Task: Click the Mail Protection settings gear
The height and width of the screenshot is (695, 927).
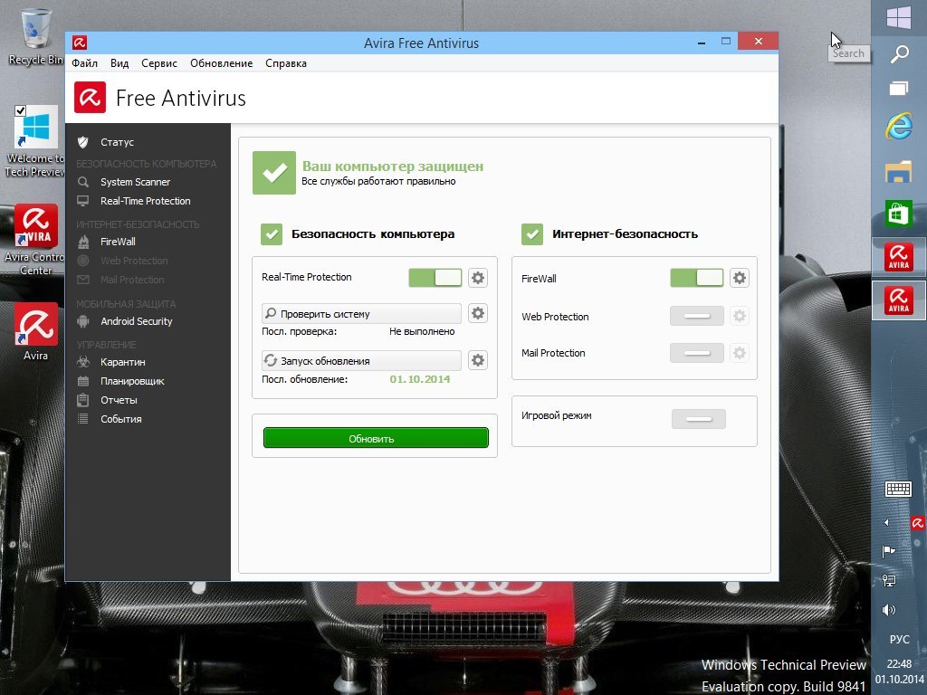Action: tap(739, 354)
